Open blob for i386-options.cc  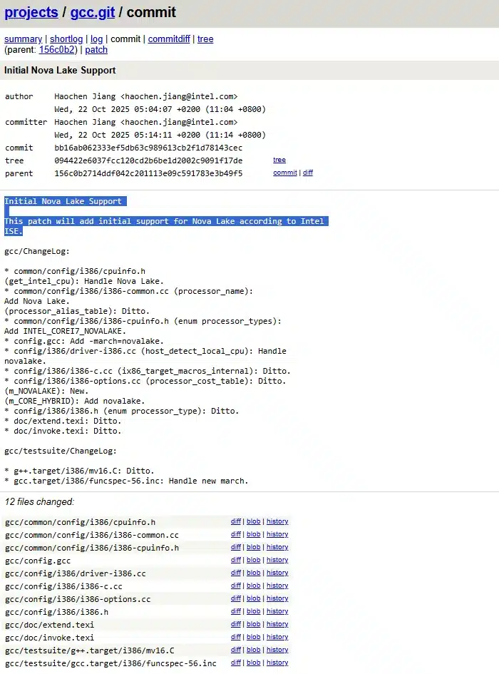(253, 598)
